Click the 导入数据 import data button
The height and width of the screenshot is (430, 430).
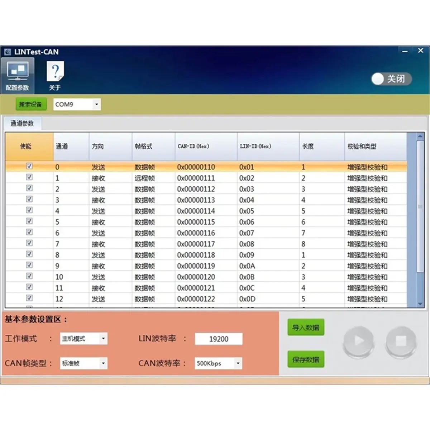point(306,328)
